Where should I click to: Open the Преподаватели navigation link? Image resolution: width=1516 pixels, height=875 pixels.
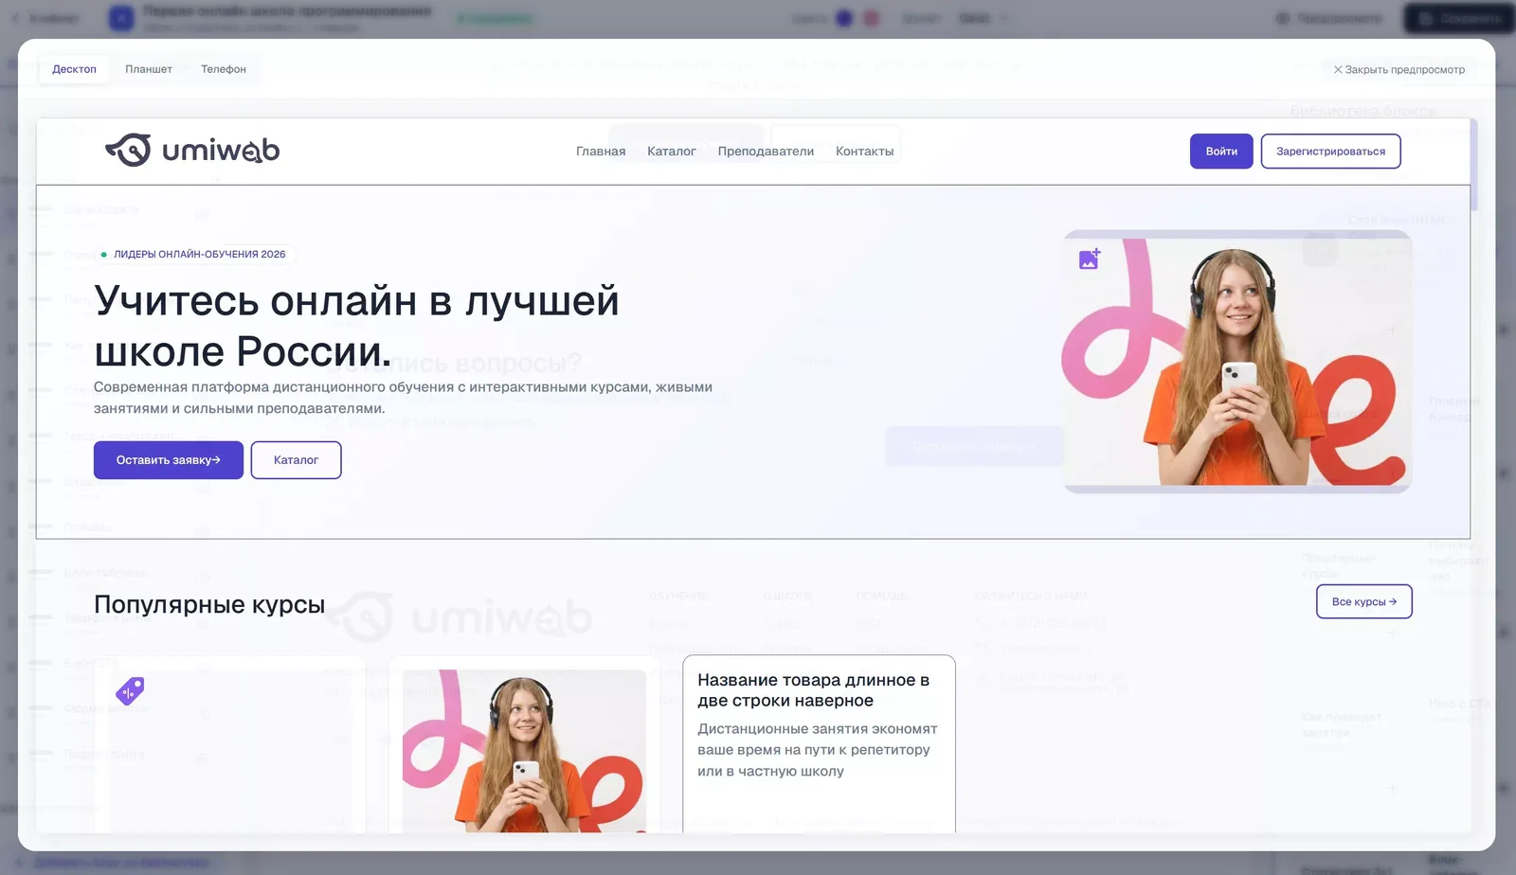[766, 152]
